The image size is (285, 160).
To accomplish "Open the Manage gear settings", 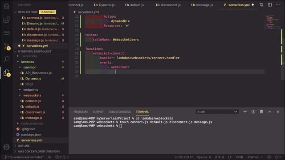I will [x=7, y=147].
